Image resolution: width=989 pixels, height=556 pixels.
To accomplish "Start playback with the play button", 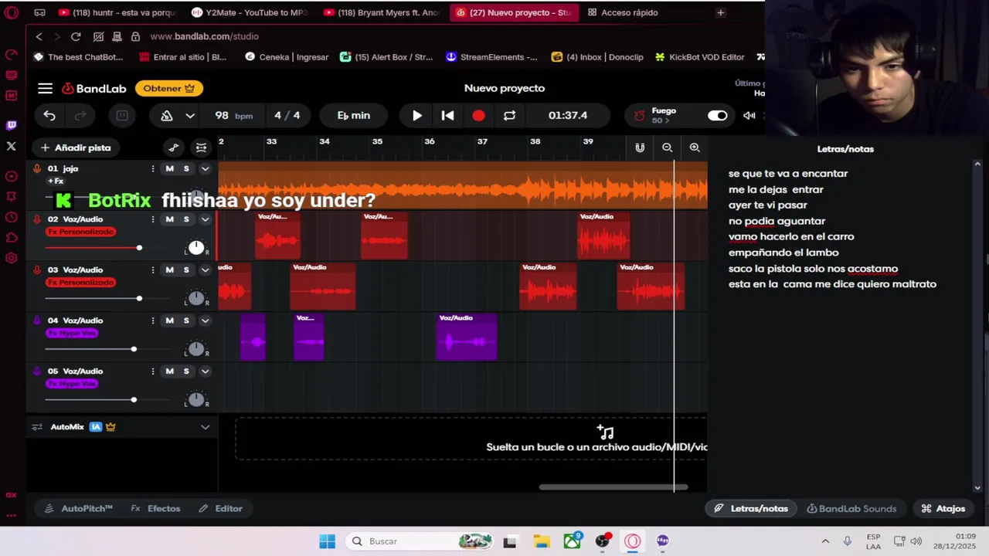I will click(417, 116).
